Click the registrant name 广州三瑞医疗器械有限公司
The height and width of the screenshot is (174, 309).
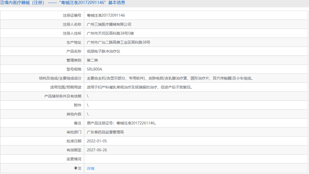pos(109,24)
